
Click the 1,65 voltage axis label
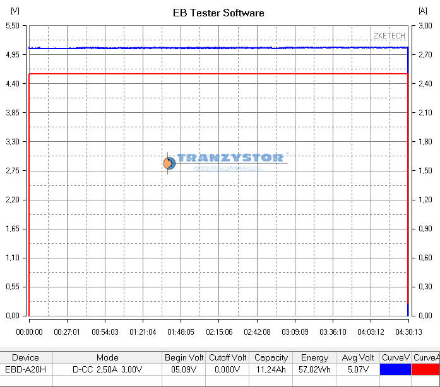[13, 229]
